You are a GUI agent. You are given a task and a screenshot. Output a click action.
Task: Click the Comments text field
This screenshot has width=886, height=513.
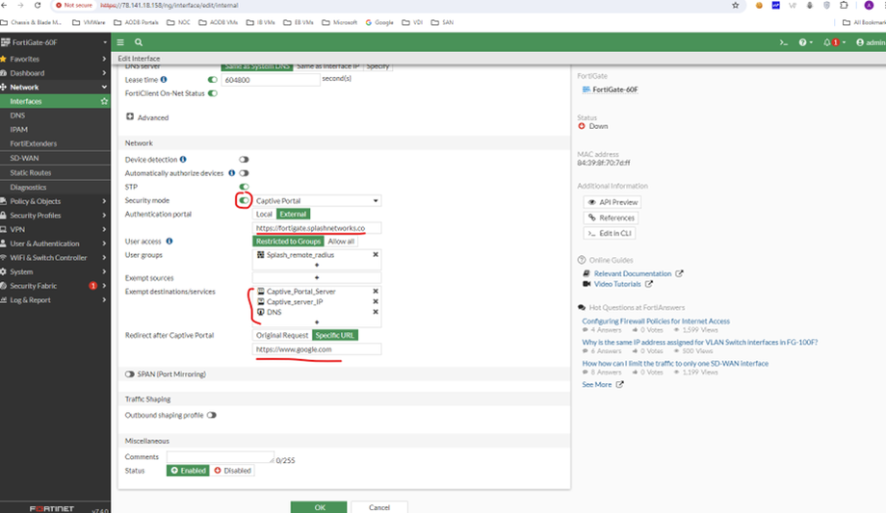[221, 457]
